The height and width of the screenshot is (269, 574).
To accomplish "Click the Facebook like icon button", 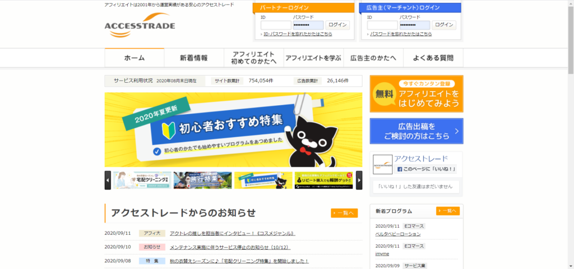I will tap(425, 169).
